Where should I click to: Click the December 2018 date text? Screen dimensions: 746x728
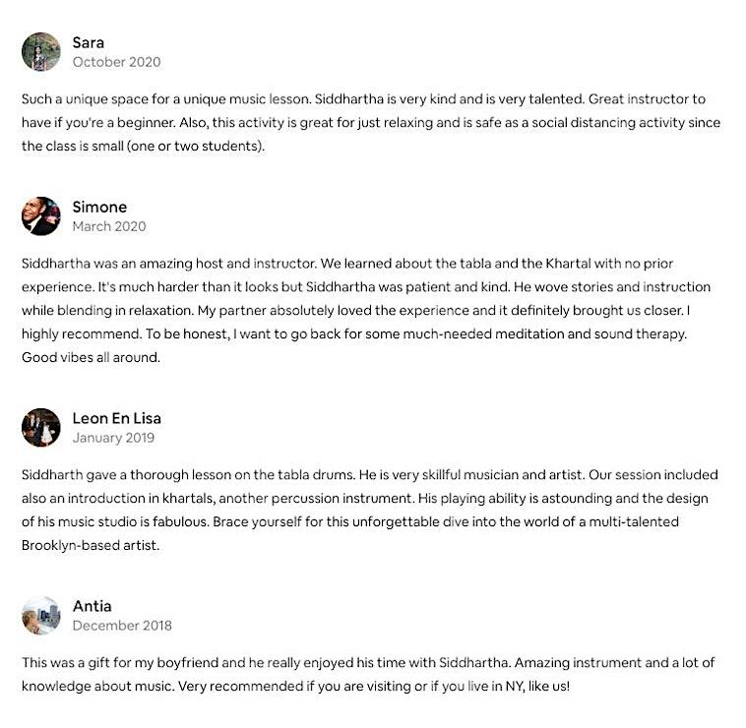122,626
